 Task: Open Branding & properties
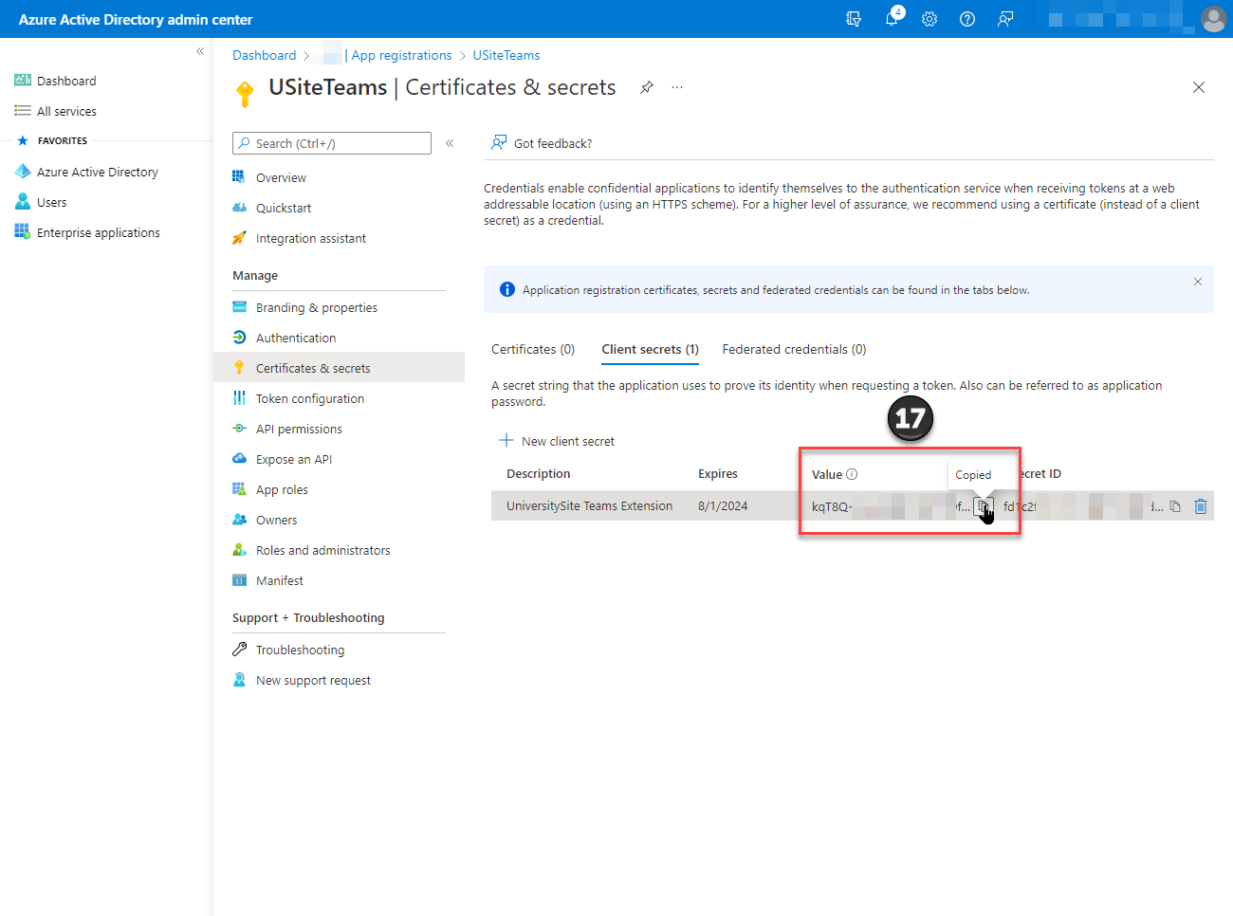pyautogui.click(x=316, y=307)
